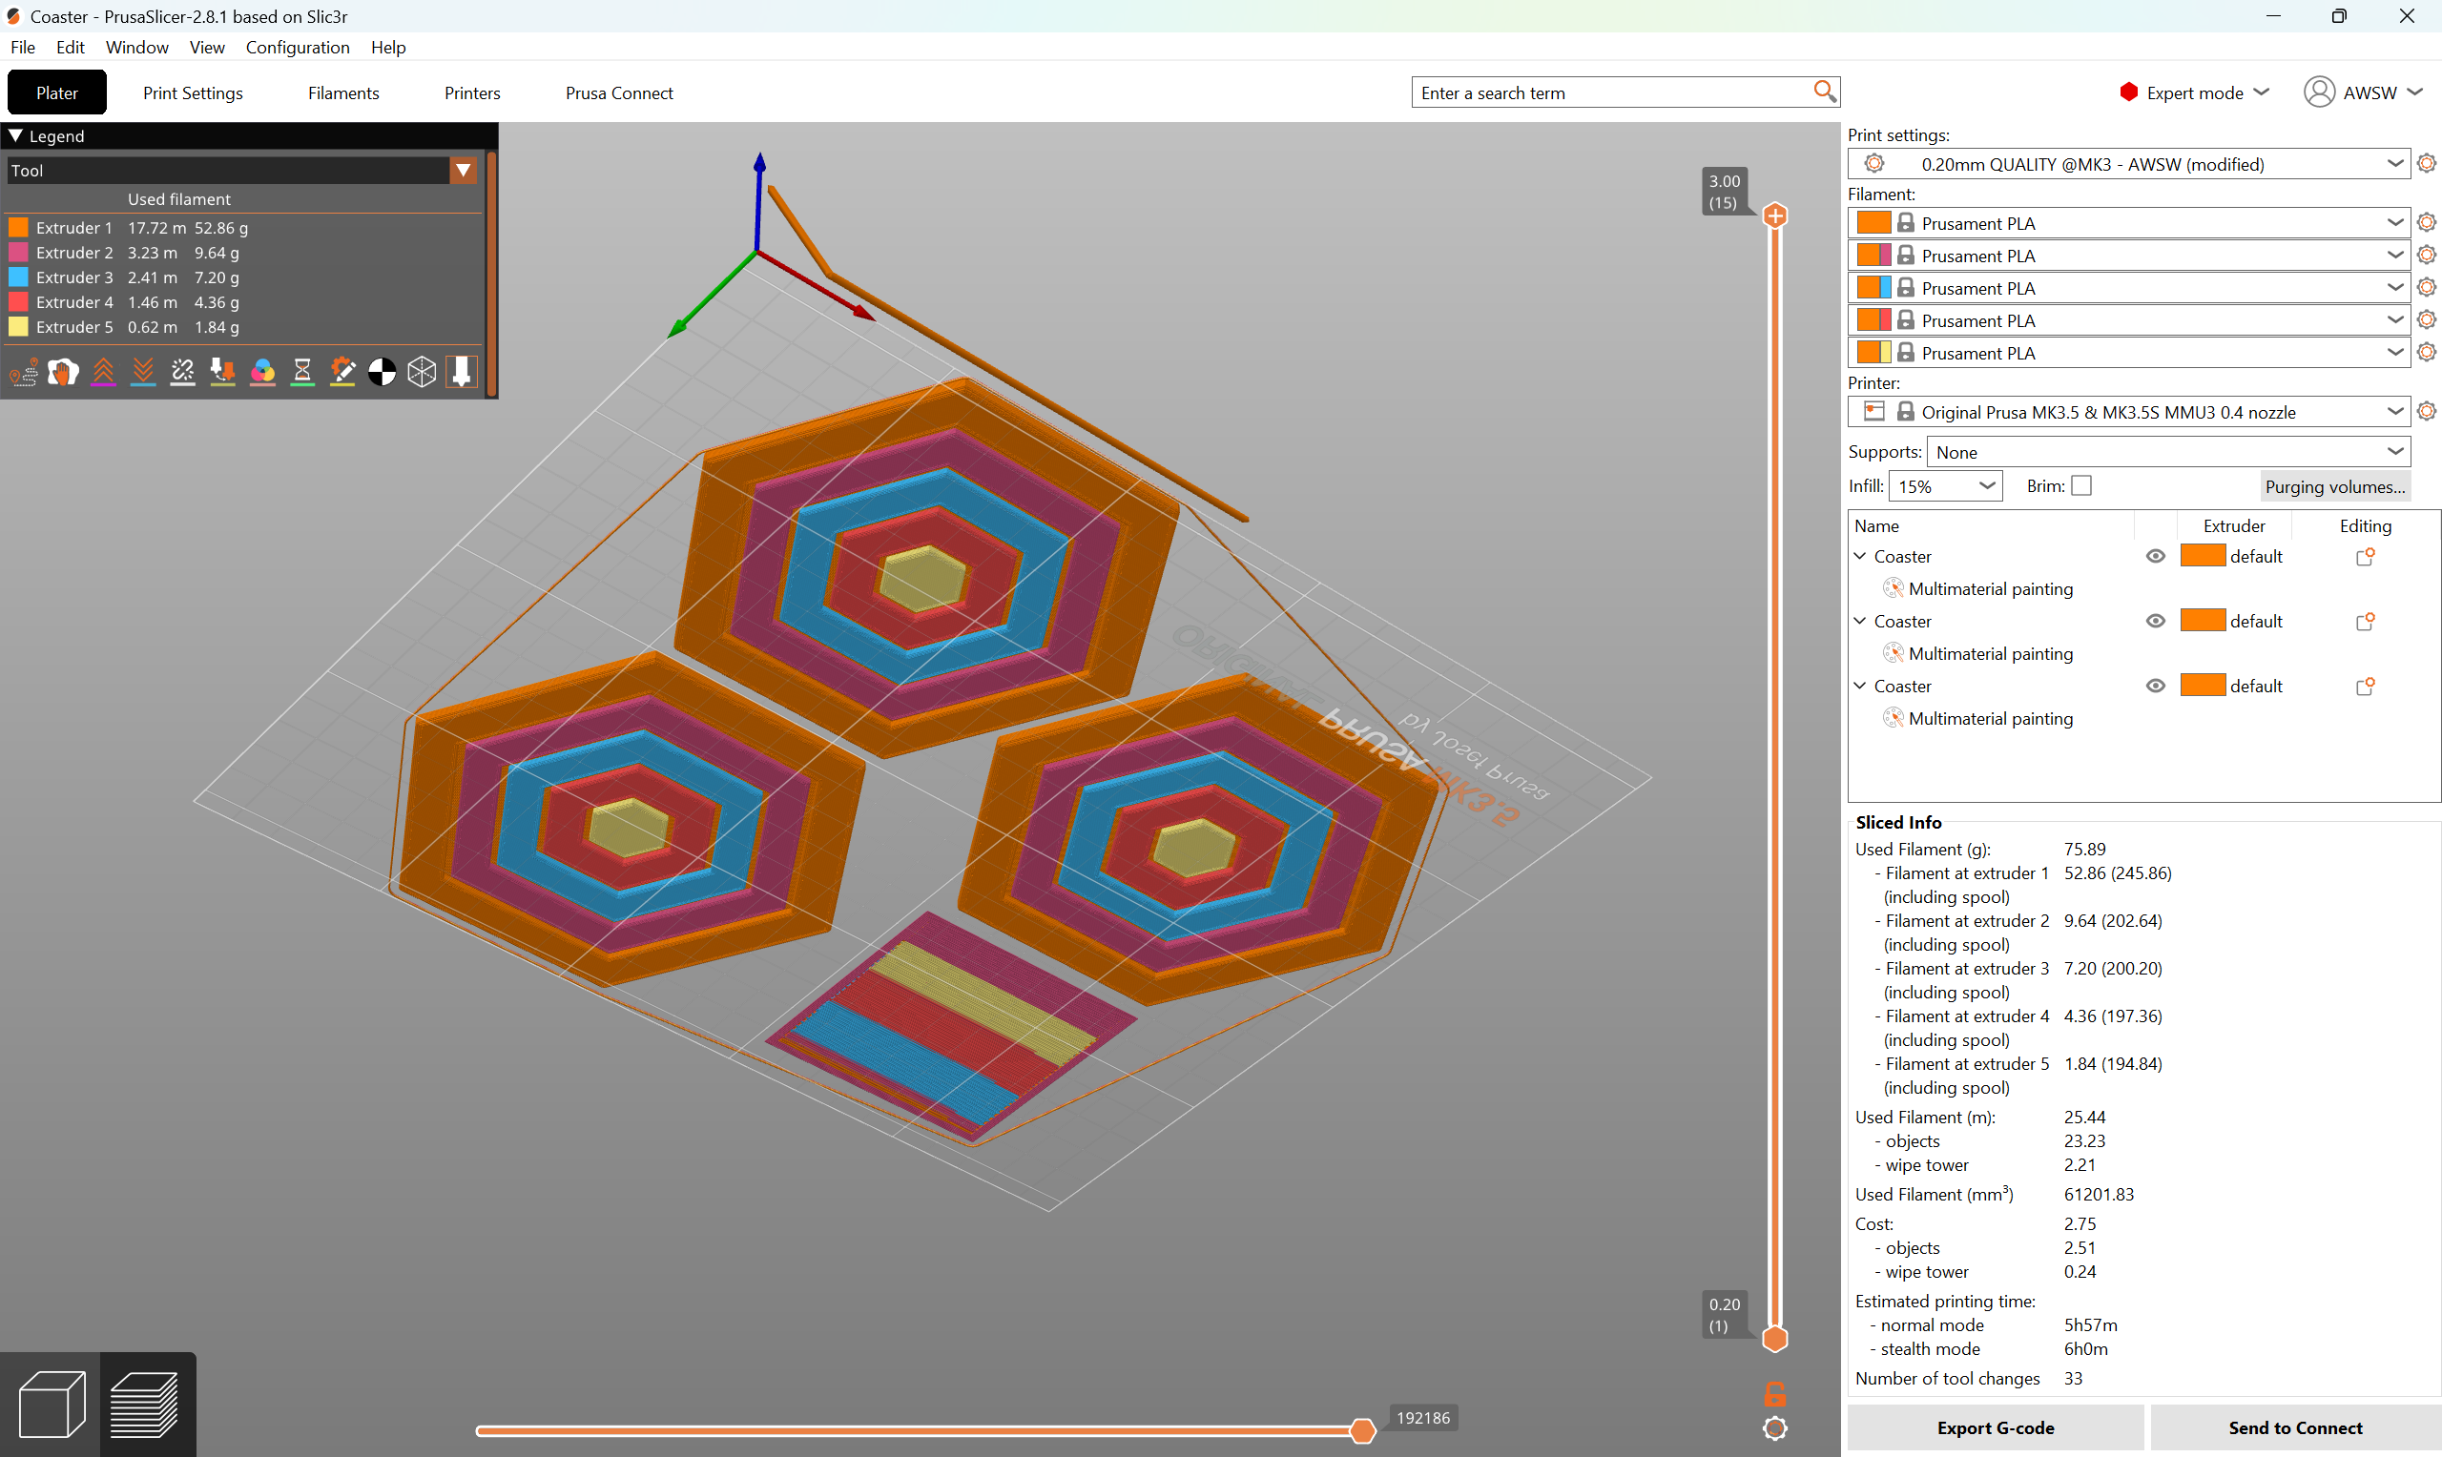Open the Print Settings tab
The width and height of the screenshot is (2442, 1457).
click(193, 93)
